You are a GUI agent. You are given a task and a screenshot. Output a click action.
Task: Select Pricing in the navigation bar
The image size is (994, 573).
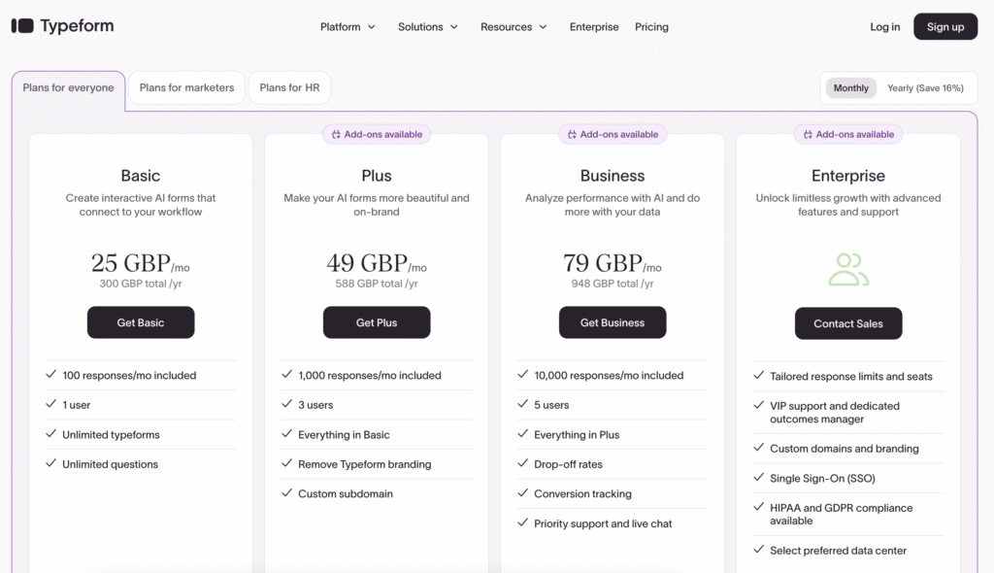[x=651, y=27]
